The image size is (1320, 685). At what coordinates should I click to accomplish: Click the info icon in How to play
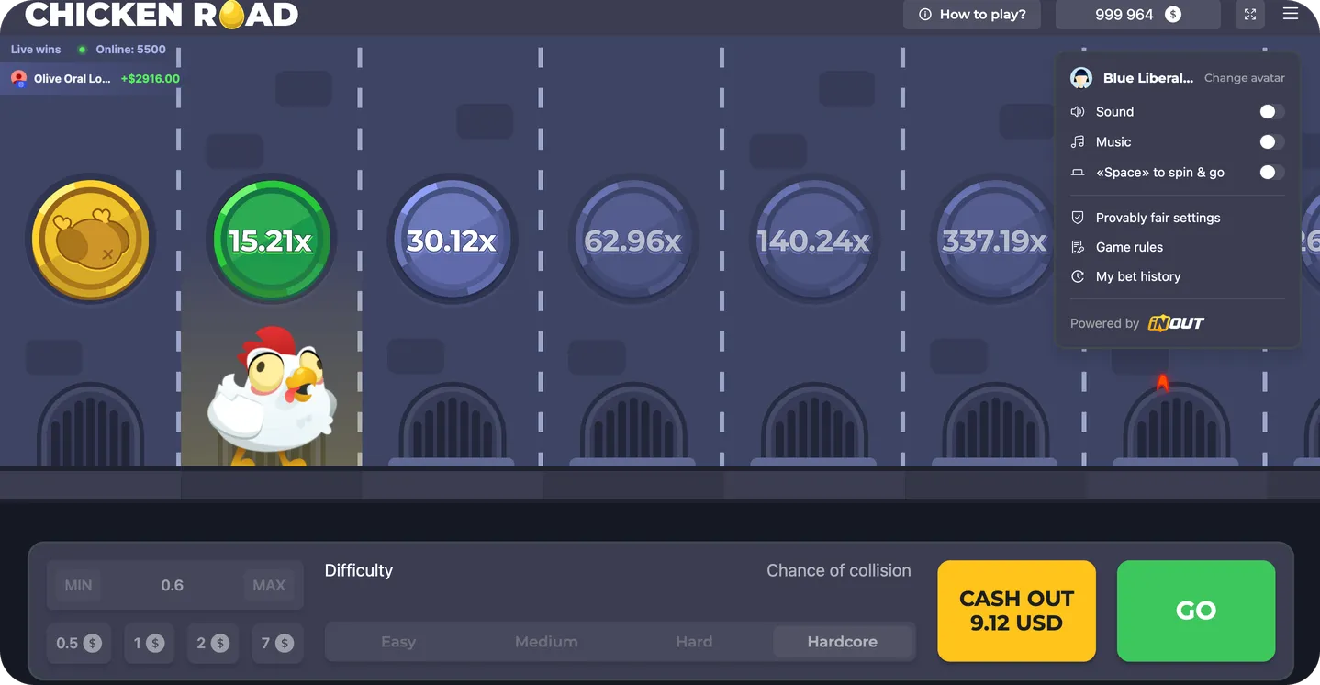click(x=925, y=15)
